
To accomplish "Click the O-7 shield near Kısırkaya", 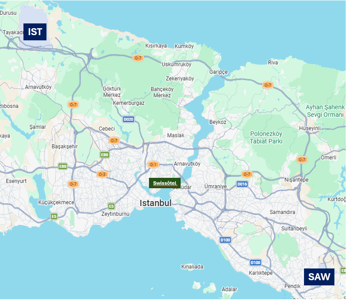I will [x=138, y=58].
